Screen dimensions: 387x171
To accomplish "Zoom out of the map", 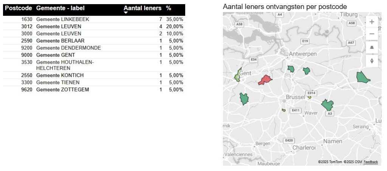I will (x=372, y=34).
